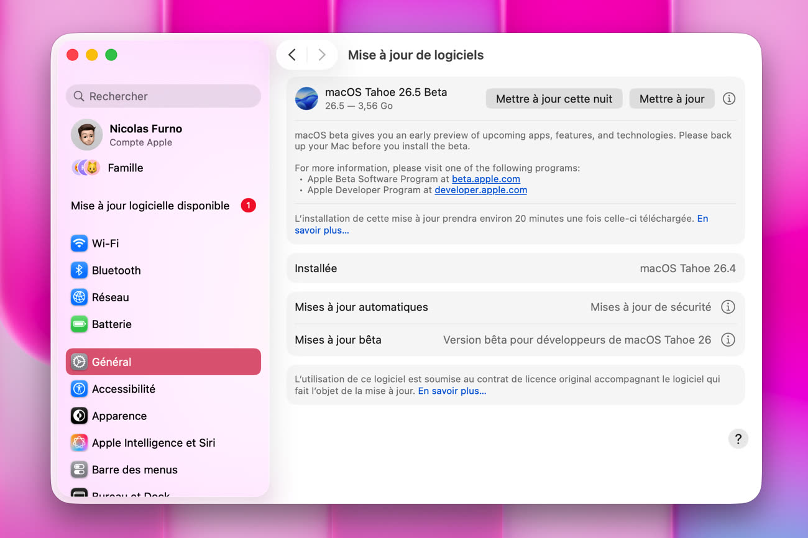The image size is (808, 538).
Task: Open Batterie settings in sidebar
Action: 111,324
